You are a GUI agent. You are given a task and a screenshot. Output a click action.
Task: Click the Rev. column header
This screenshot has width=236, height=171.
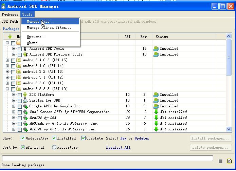click(144, 37)
